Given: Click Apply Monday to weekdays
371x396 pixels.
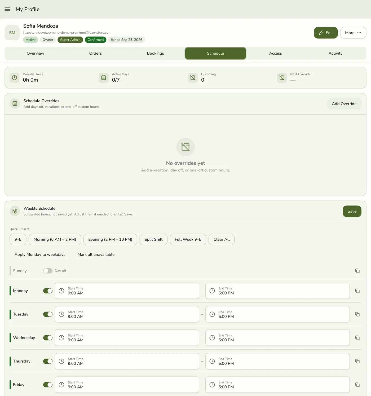Looking at the screenshot, I should [40, 254].
